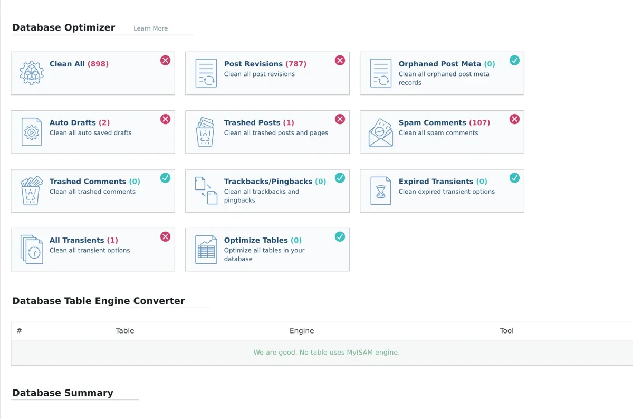Viewport: 633px width, 419px height.
Task: Click the Trackbacks/Pingbacks files icon
Action: click(x=206, y=191)
